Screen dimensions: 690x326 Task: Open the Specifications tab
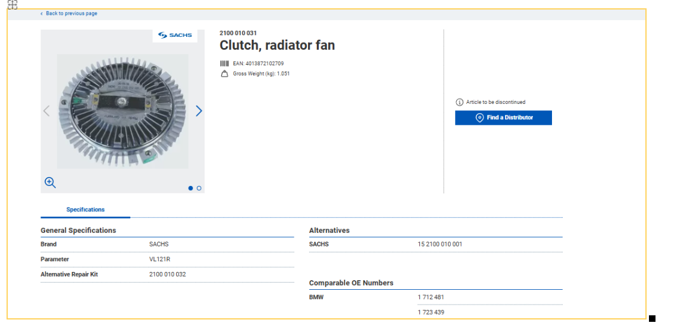[x=85, y=210]
